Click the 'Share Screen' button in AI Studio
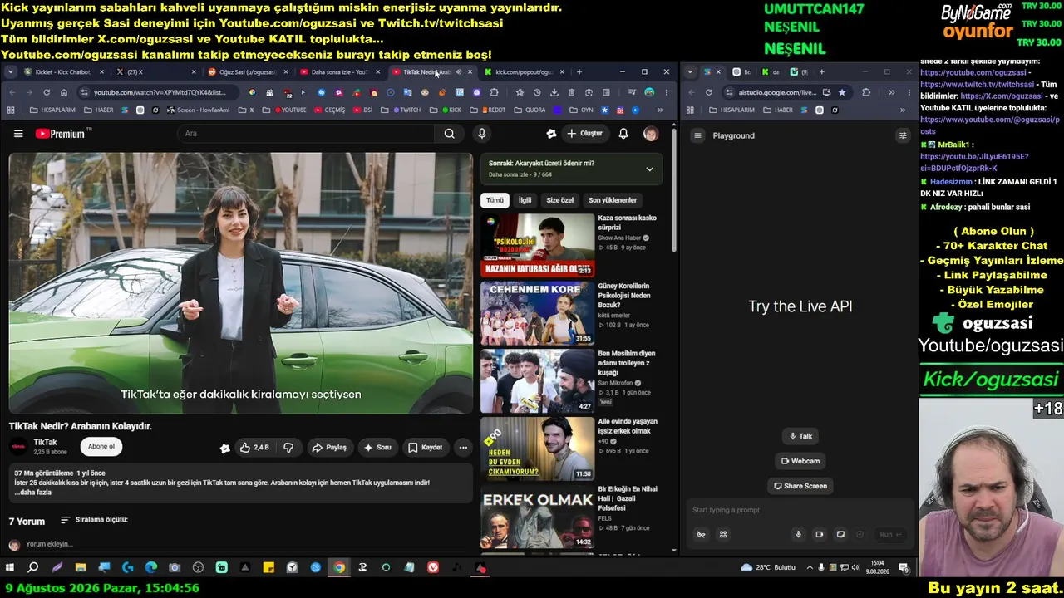Image resolution: width=1064 pixels, height=598 pixels. (800, 486)
